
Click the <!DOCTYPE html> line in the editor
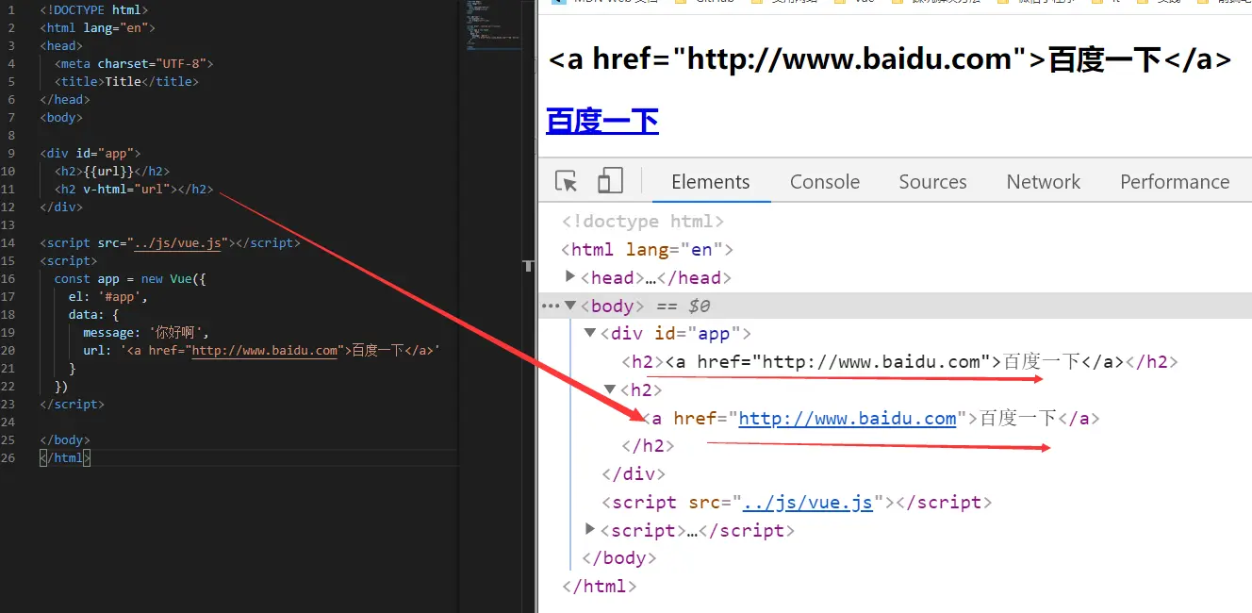tap(93, 9)
